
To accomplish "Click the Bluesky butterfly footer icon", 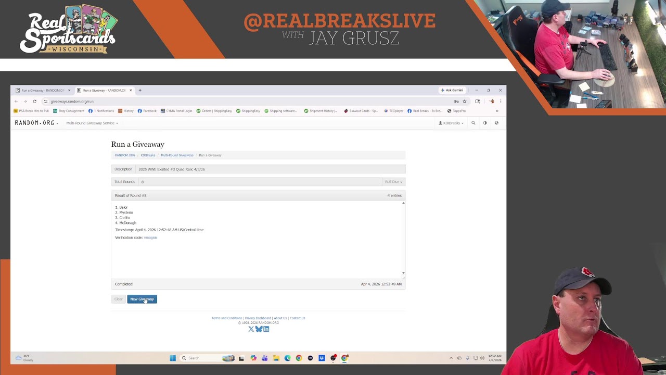I will (x=259, y=329).
